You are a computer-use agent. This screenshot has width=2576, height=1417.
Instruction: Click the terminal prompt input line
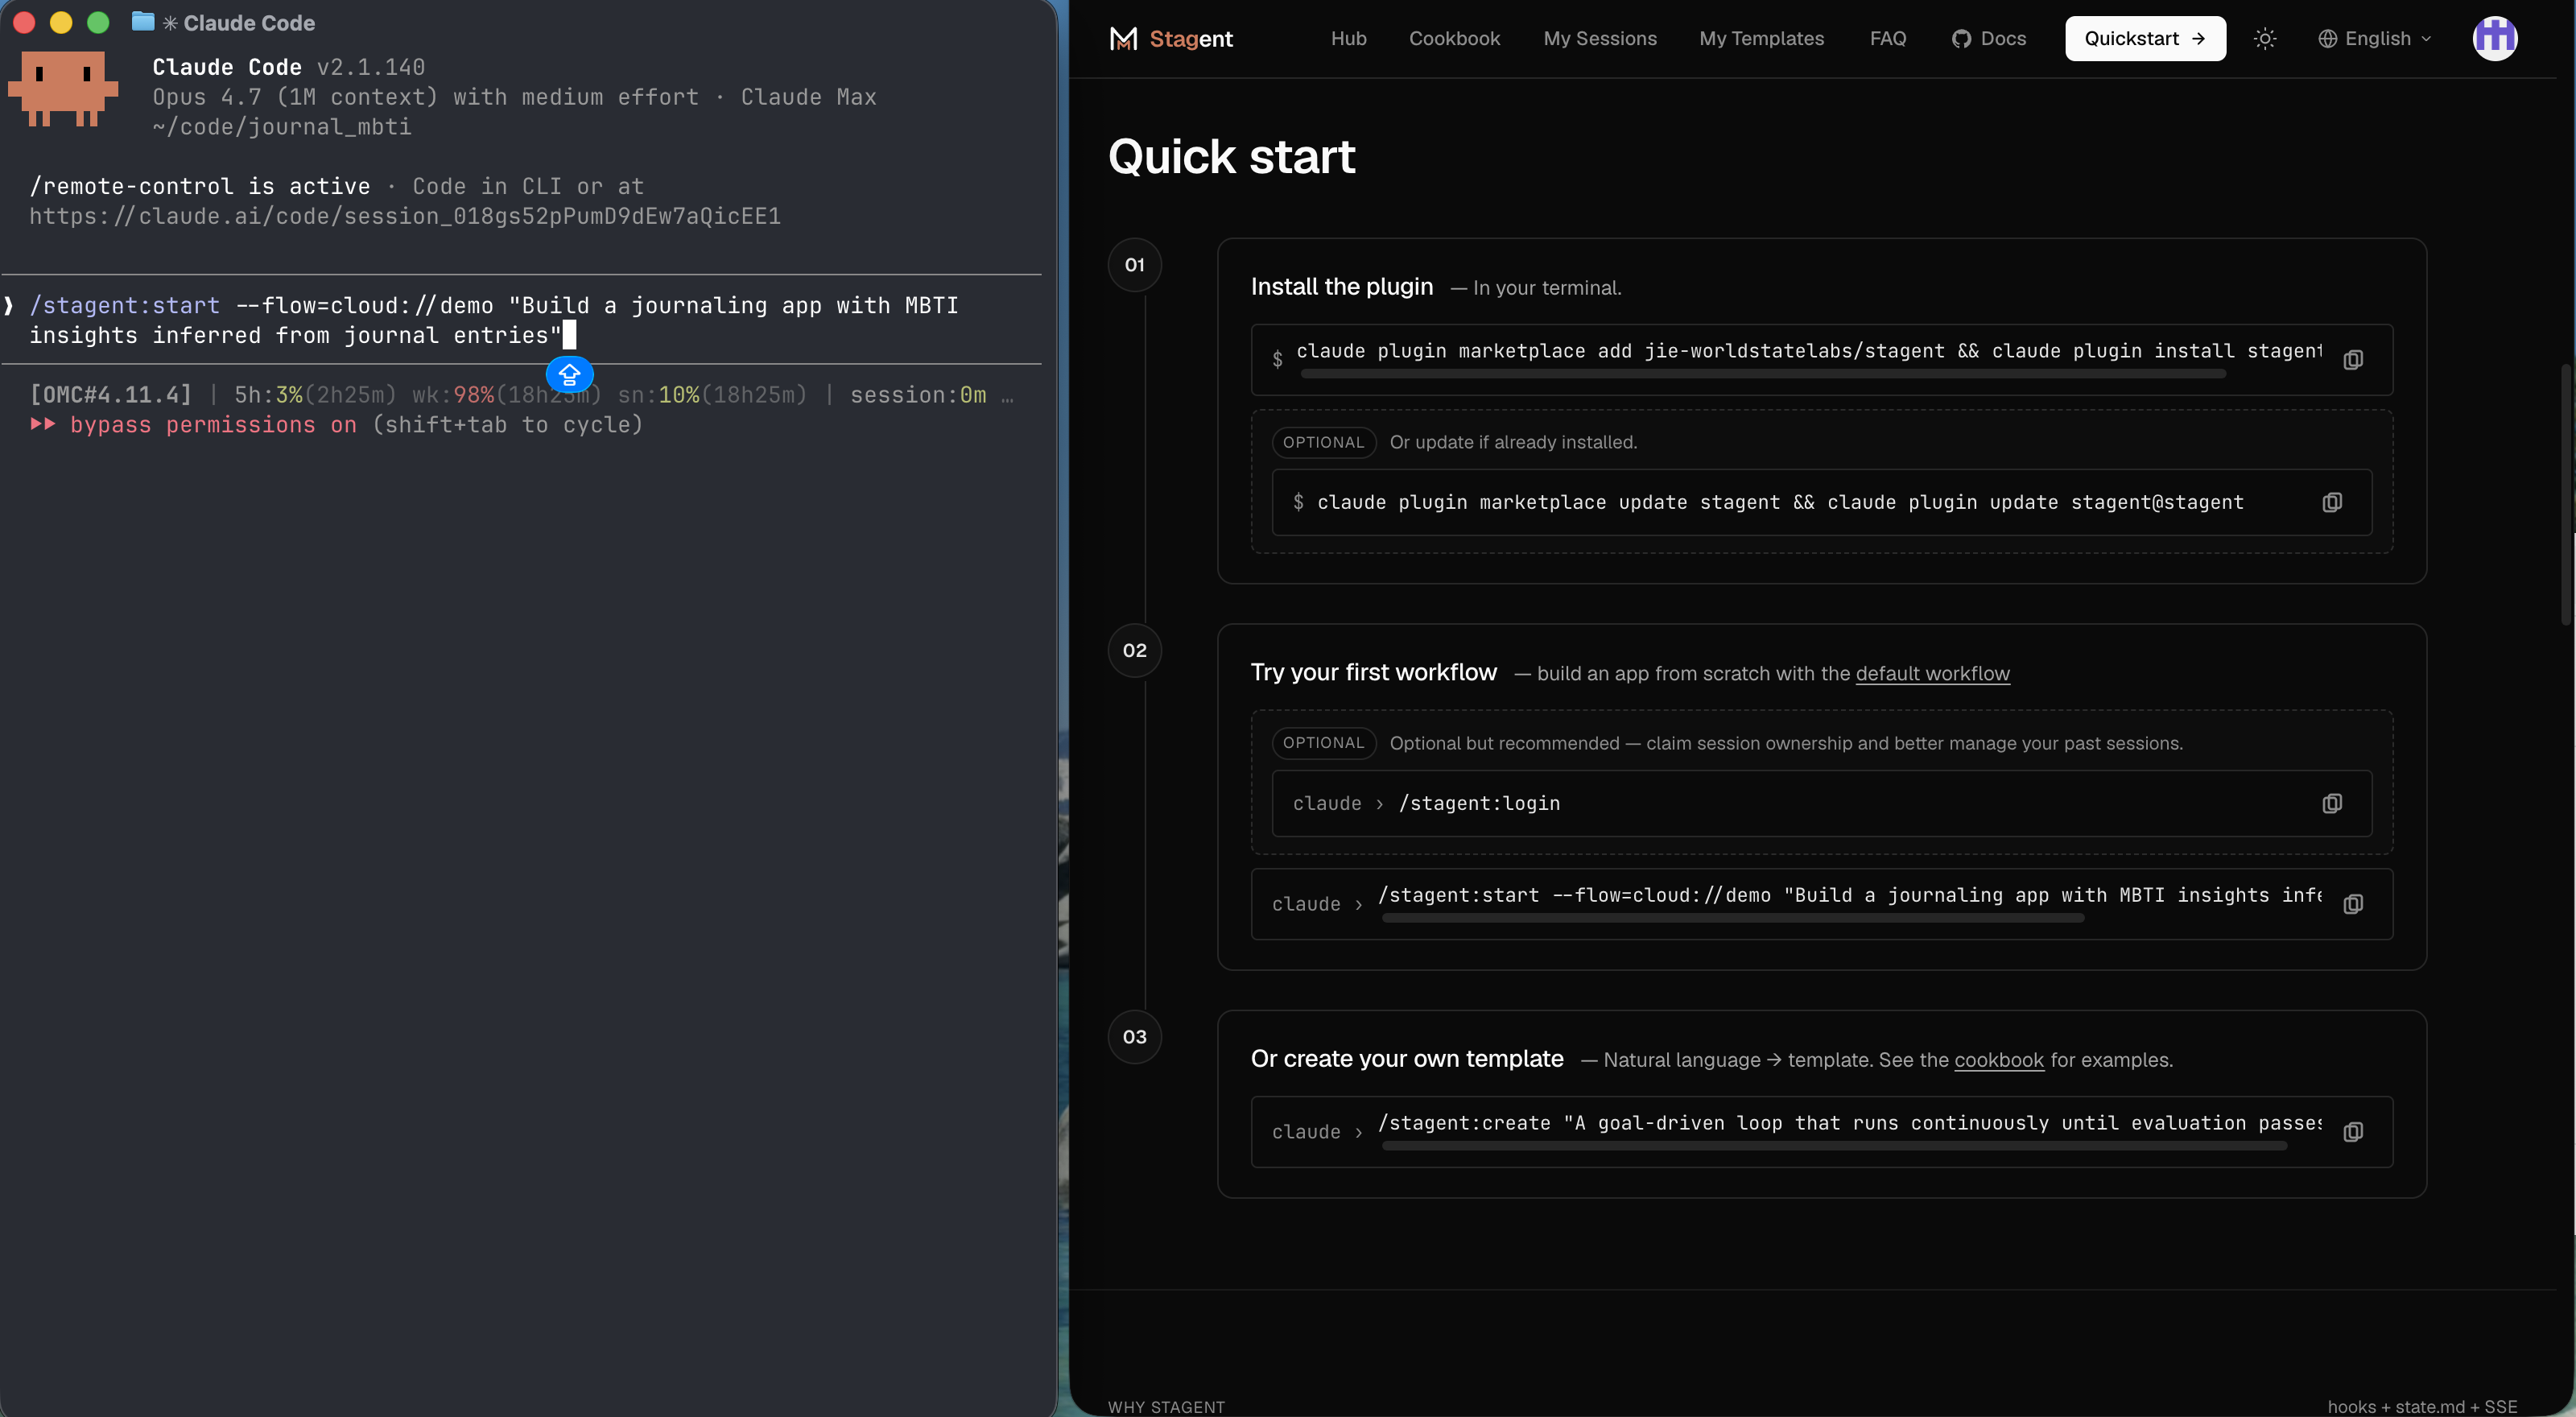pyautogui.click(x=520, y=320)
